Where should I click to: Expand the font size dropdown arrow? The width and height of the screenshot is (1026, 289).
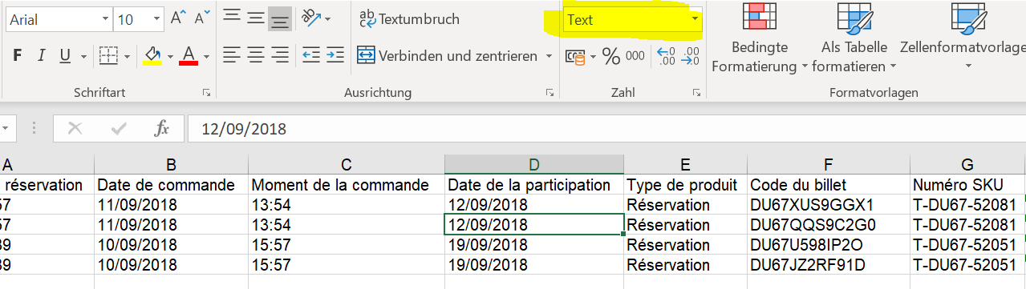(155, 19)
